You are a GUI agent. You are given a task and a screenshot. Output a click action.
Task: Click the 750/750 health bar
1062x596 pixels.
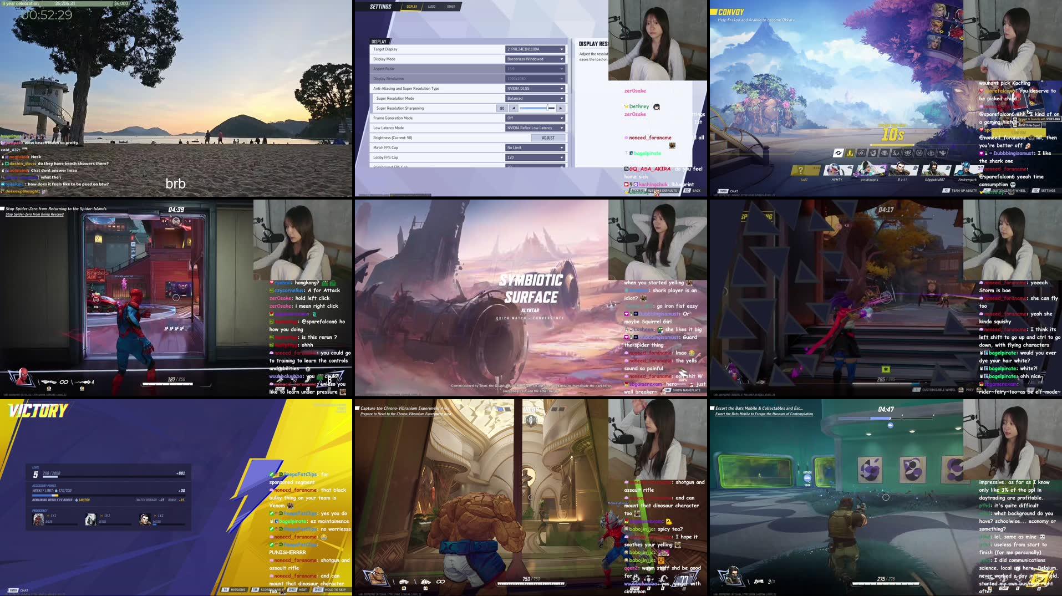531,584
